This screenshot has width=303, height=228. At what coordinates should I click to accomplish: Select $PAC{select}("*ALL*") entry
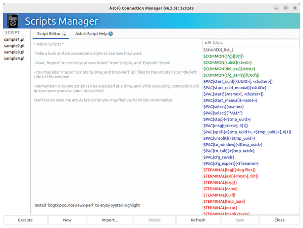click(223, 113)
